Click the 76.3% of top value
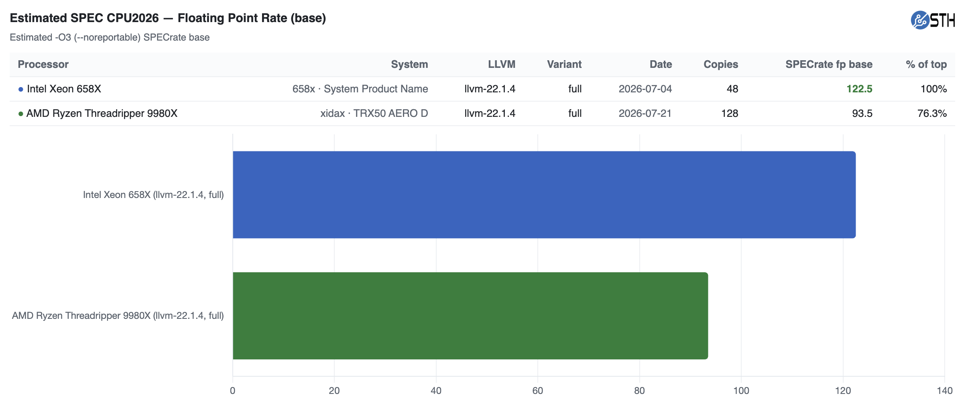Viewport: 968px width, 408px height. 932,113
